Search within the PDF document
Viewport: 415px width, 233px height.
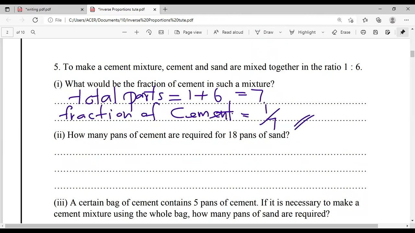click(33, 32)
